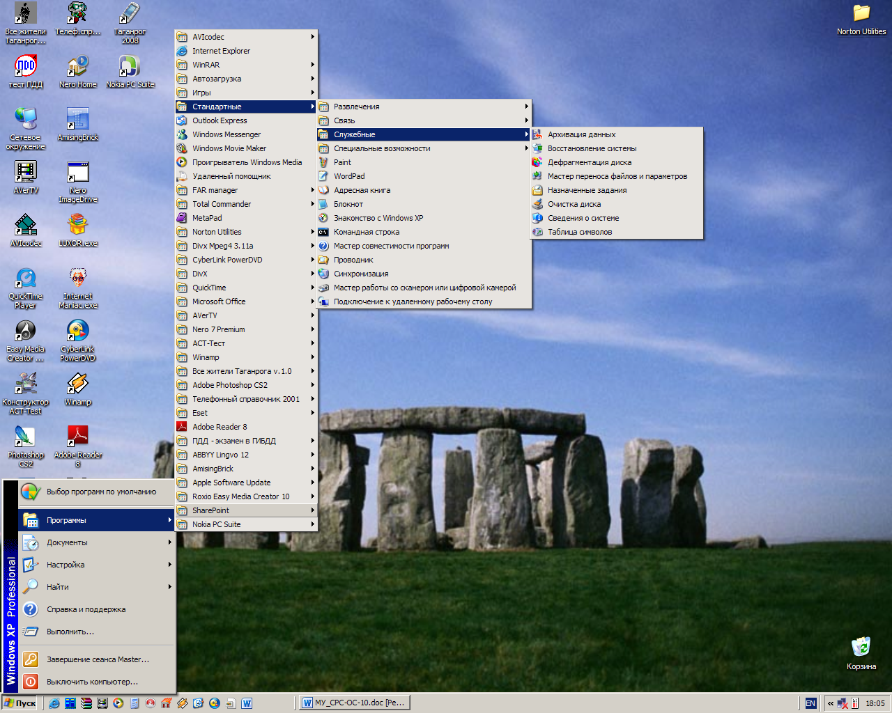Open Назначенные задания menu entry
The height and width of the screenshot is (713, 892).
point(617,190)
